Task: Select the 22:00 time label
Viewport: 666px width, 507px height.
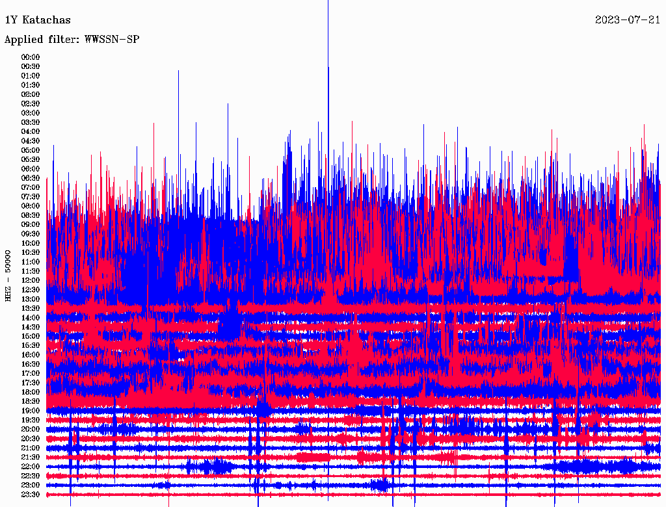Action: point(31,467)
